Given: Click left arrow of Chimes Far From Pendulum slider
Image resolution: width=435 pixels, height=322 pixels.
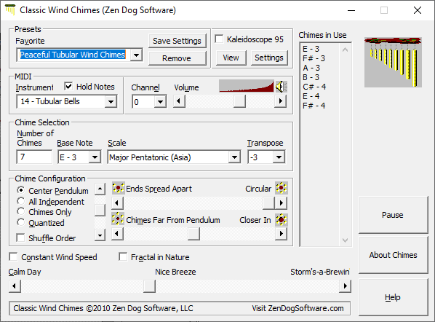Looking at the screenshot, I should (117, 234).
